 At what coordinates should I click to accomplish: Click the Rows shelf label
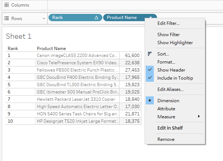17,19
